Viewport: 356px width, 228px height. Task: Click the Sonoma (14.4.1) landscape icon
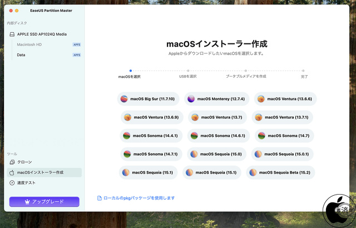(x=126, y=136)
